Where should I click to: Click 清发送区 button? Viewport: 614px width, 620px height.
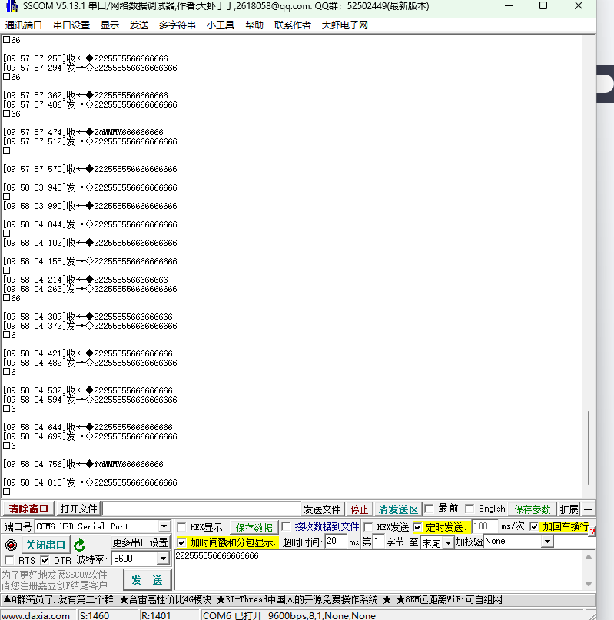[x=398, y=509]
